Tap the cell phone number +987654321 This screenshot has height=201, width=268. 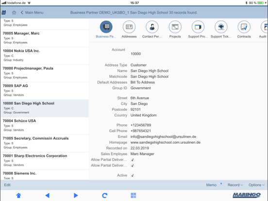141,131
